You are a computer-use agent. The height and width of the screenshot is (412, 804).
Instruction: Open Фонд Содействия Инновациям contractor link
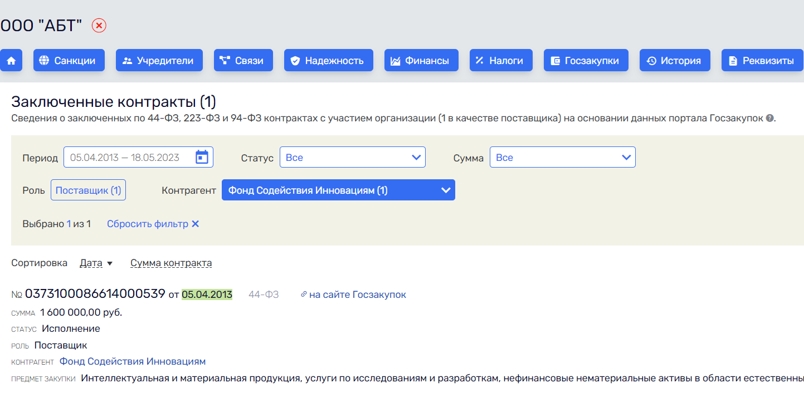[x=133, y=362]
